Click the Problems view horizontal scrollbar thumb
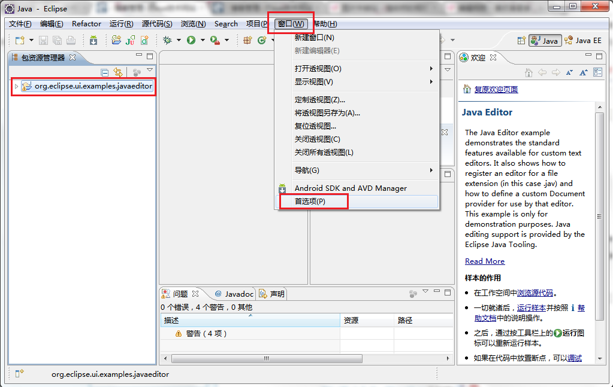 [267, 358]
